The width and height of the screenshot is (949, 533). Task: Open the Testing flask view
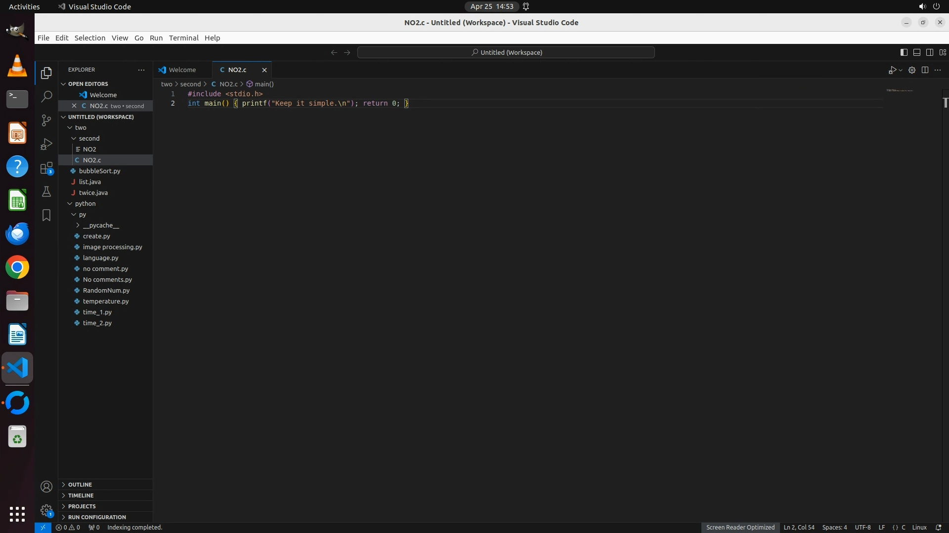coord(46,191)
